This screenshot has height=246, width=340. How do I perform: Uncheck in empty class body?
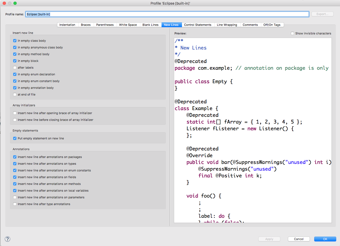tap(15, 41)
